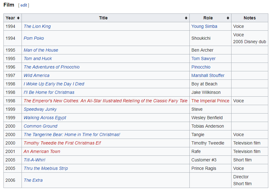
Task: Select the Prince Ragis role cell
Action: click(x=210, y=168)
